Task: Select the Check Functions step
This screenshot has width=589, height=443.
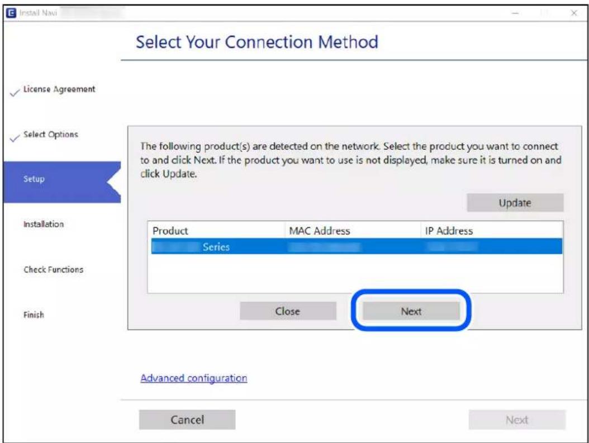Action: [x=53, y=270]
